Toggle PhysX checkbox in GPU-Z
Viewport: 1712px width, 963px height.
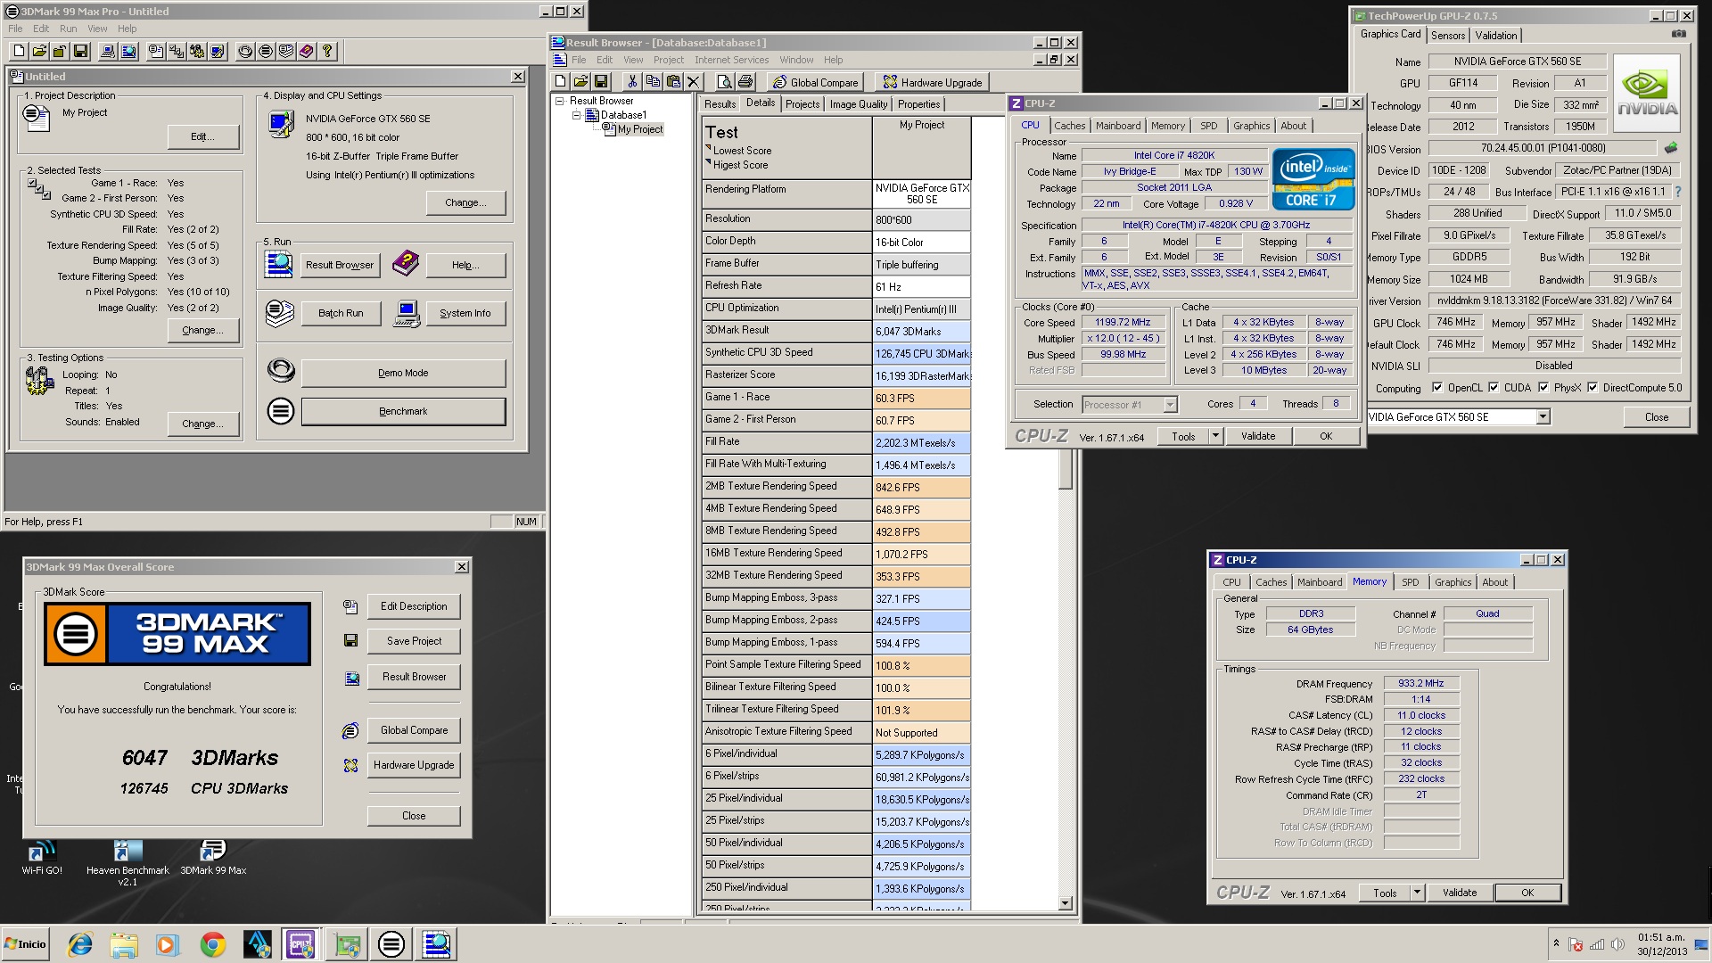(1543, 388)
